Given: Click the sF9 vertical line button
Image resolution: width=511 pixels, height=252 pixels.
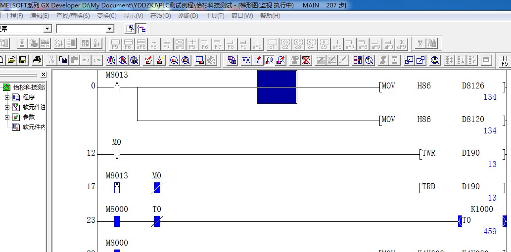Looking at the screenshot, I should [257, 44].
